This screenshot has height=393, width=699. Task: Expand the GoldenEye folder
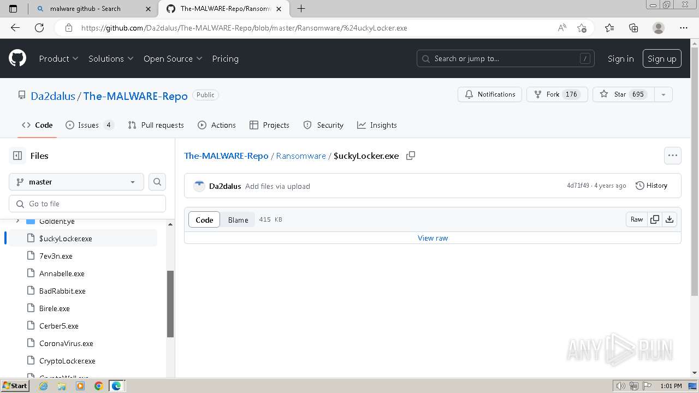pos(18,221)
